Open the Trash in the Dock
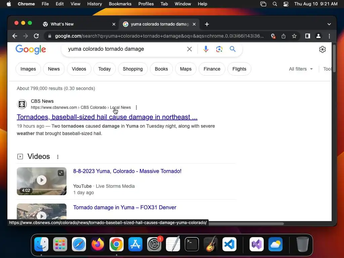344x258 pixels. [x=303, y=244]
